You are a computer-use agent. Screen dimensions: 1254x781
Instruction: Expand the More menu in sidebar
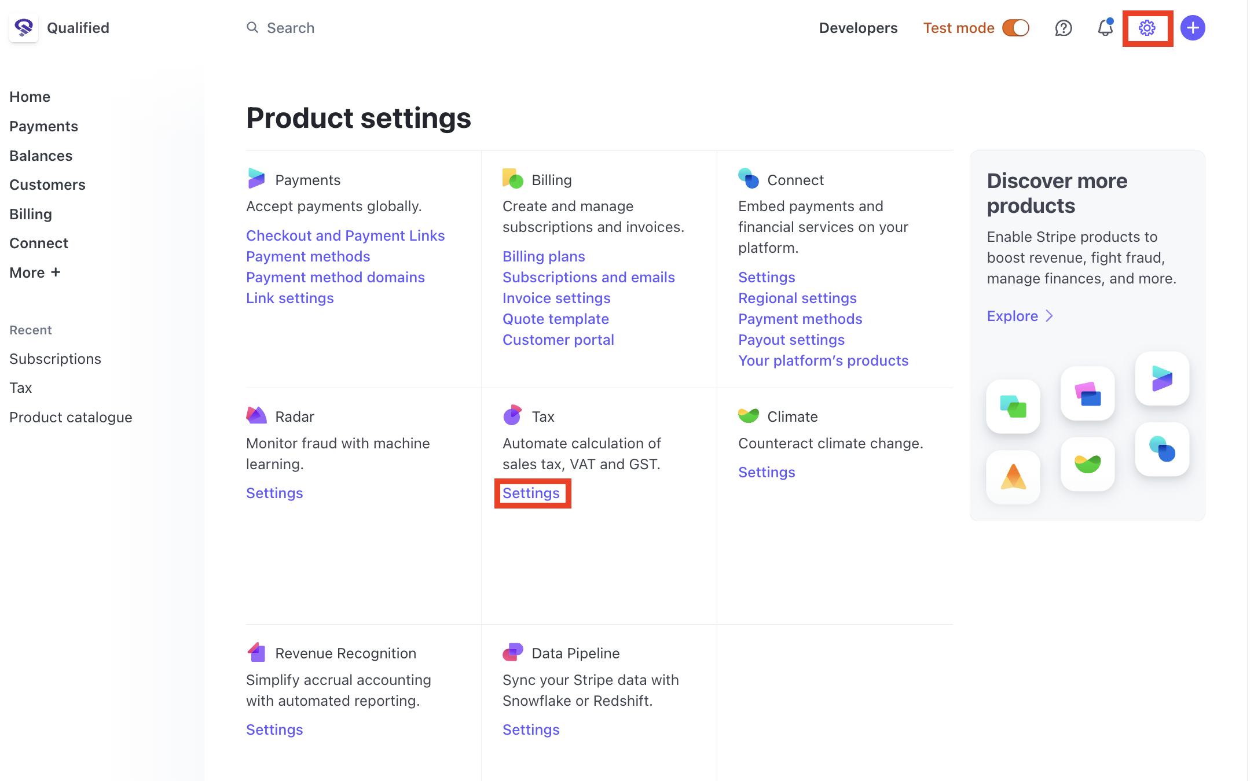tap(35, 272)
